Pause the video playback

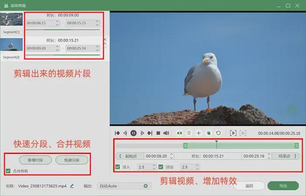point(133,133)
